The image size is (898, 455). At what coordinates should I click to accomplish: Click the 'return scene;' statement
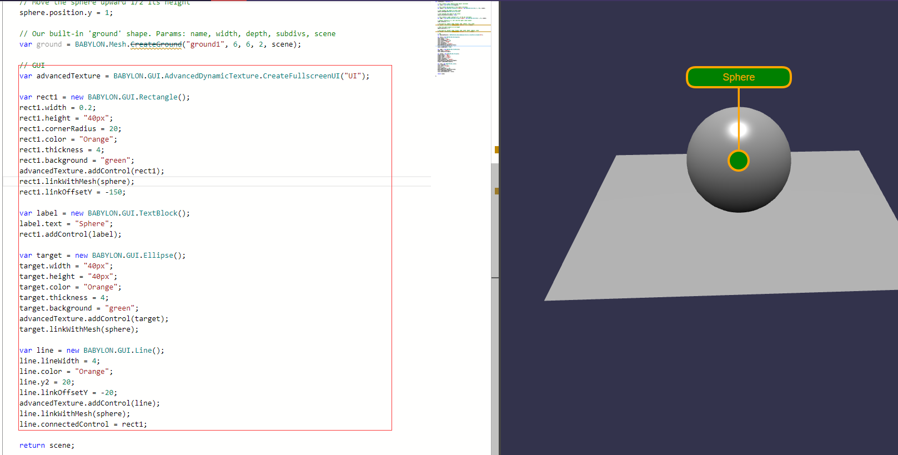pos(47,446)
